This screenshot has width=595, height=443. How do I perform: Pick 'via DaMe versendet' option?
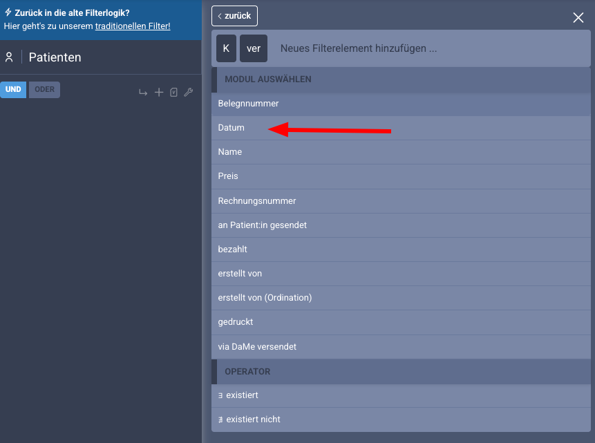257,347
